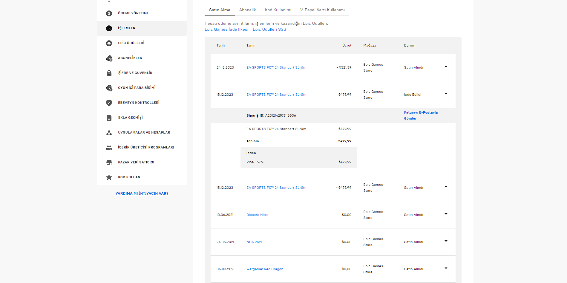567x283 pixels.
Task: Click the storefront icon for Pazar Yeri Satıcısı
Action: tap(109, 163)
